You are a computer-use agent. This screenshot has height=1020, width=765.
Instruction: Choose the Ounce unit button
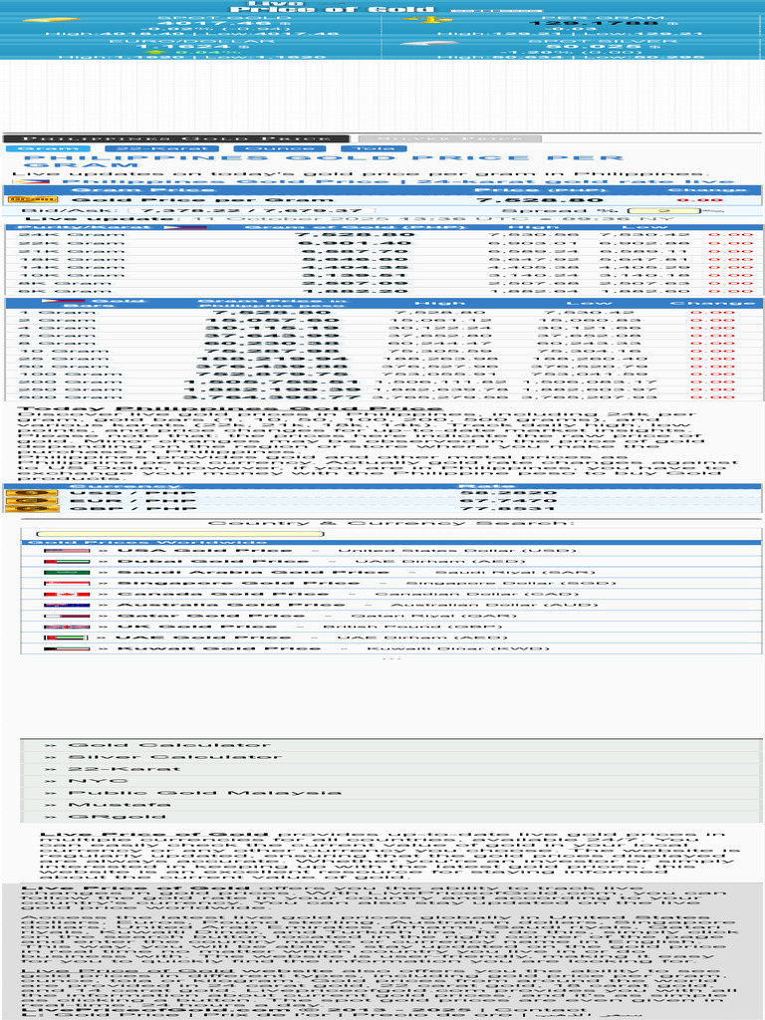pyautogui.click(x=280, y=148)
